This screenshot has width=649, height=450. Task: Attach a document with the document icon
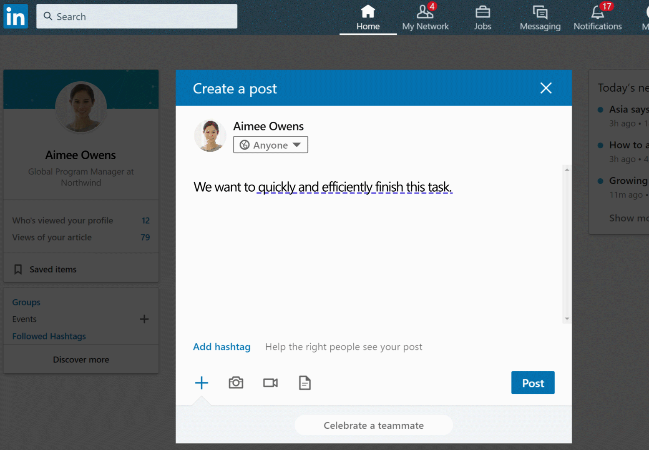(x=304, y=382)
